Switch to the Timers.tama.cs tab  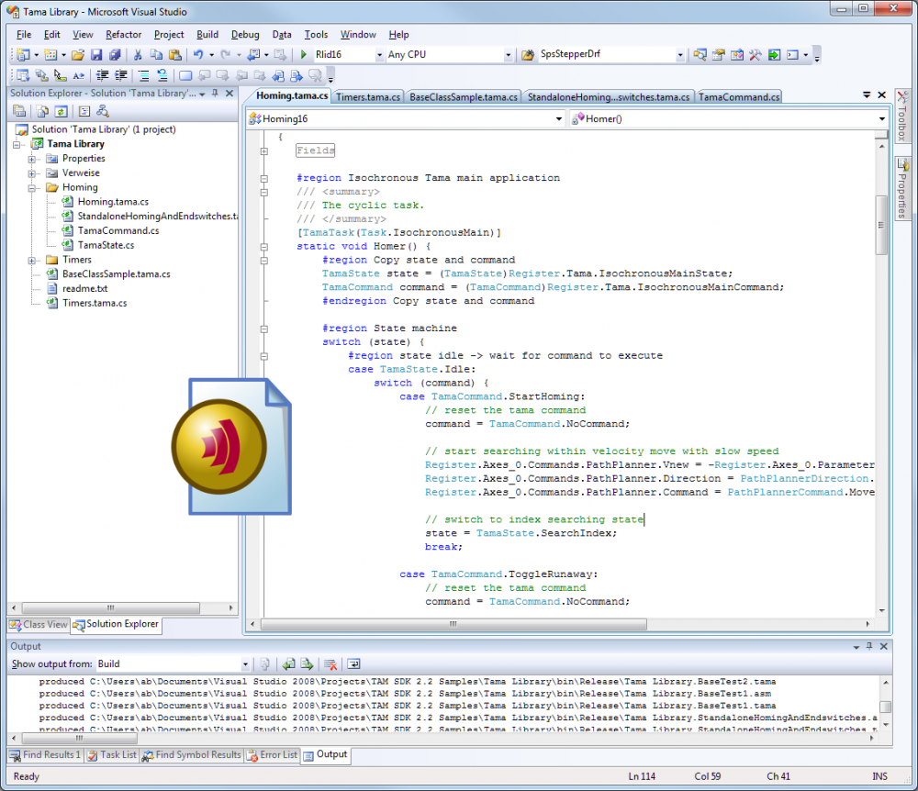pos(368,96)
